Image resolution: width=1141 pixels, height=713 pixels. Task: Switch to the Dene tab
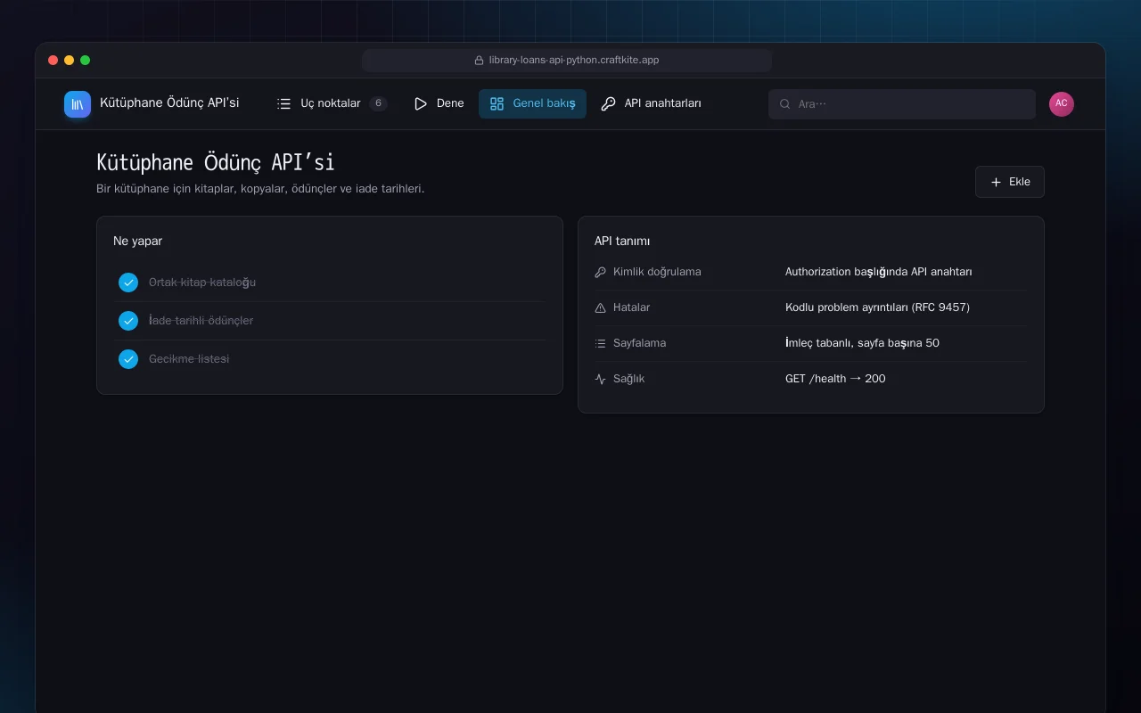439,103
